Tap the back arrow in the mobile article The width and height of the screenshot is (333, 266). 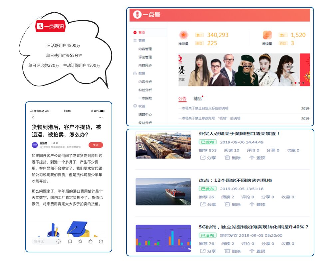(33, 118)
